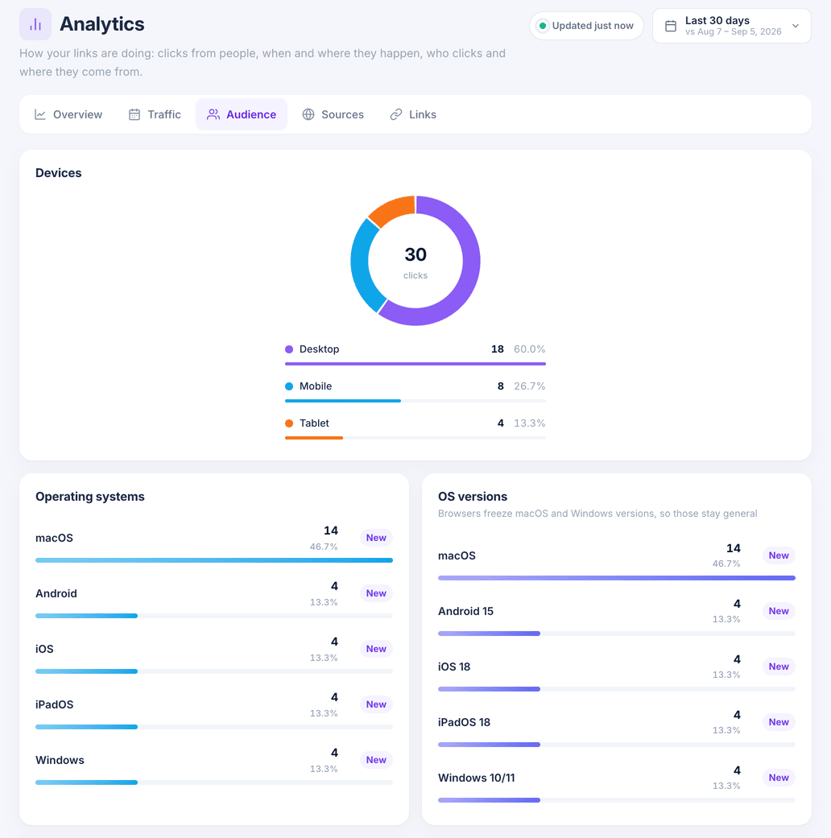Screen dimensions: 831x838
Task: Click the Desktop legend label
Action: (x=319, y=349)
